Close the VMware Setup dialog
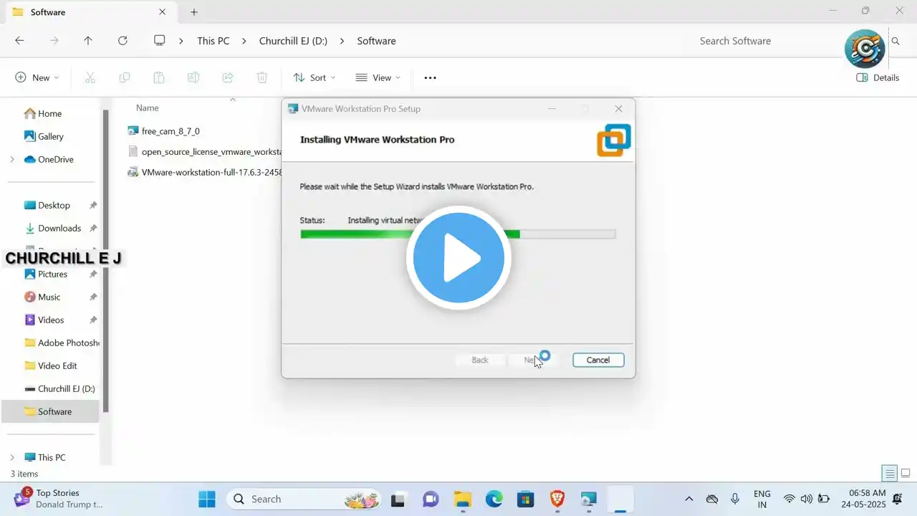 (x=619, y=109)
